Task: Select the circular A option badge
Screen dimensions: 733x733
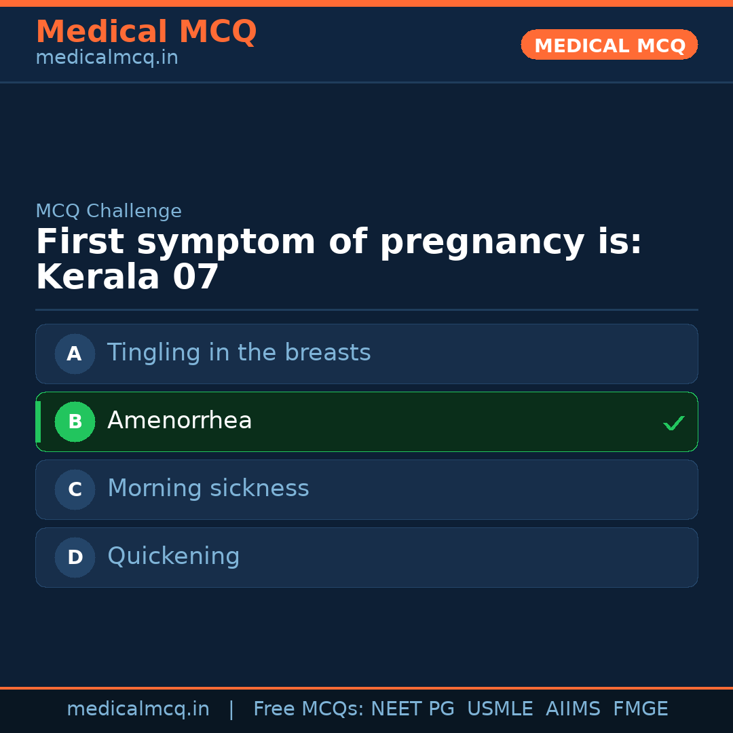Action: [75, 354]
